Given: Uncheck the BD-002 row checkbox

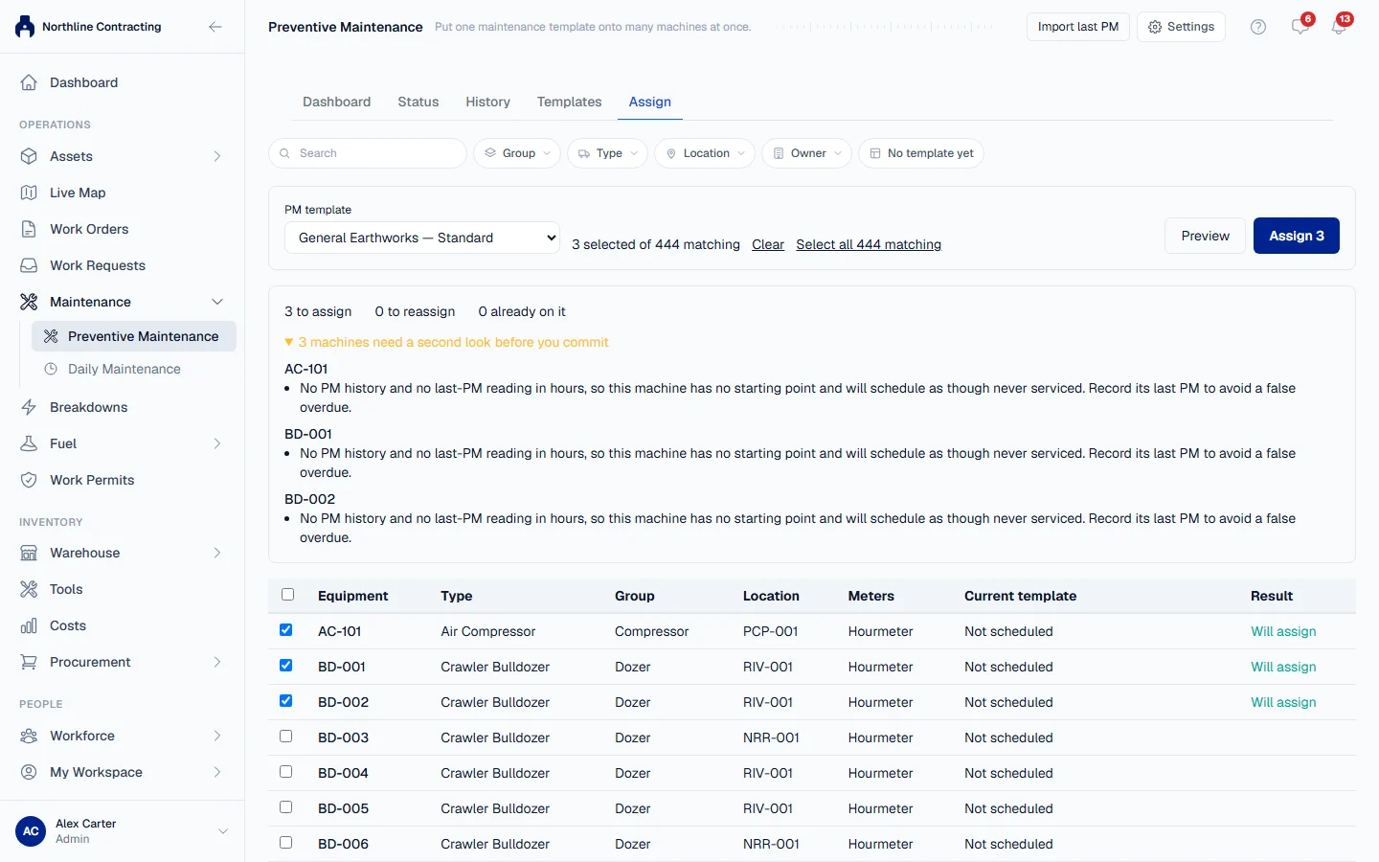Looking at the screenshot, I should 285,701.
